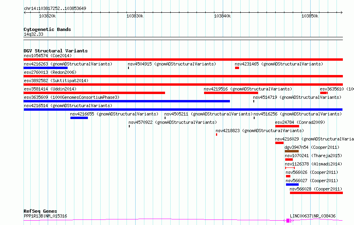Viewport: 354px width, 225px height.
Task: Open esv3892582 (Suktitipat2014) label
Action: point(56,81)
